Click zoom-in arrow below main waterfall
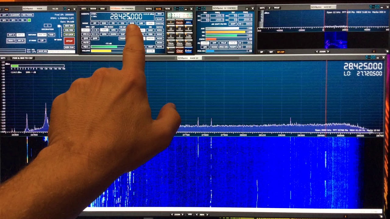The image size is (390, 219). [x=183, y=214]
